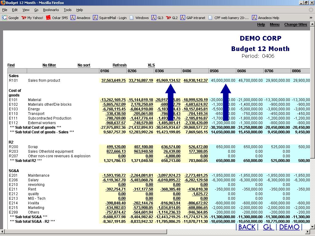Screen dimensions: 315x236
Task: Open Rent value -392,754.71
Action: [x=116, y=189]
